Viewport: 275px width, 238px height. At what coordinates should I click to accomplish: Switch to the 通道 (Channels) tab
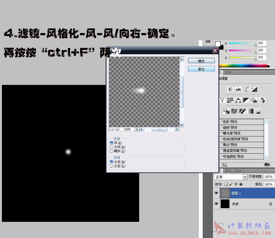[228, 171]
